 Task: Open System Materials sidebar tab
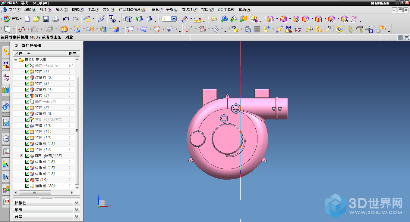6,164
